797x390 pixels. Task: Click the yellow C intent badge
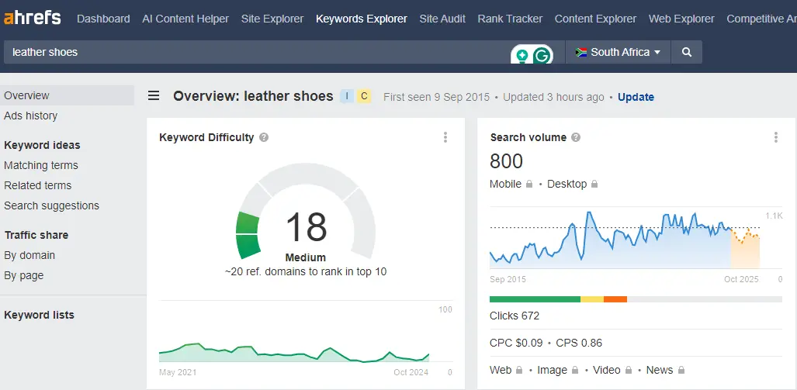click(x=364, y=96)
